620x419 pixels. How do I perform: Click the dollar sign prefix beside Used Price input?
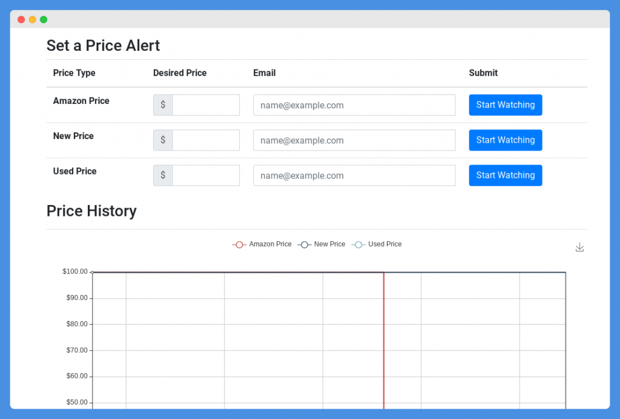click(162, 175)
